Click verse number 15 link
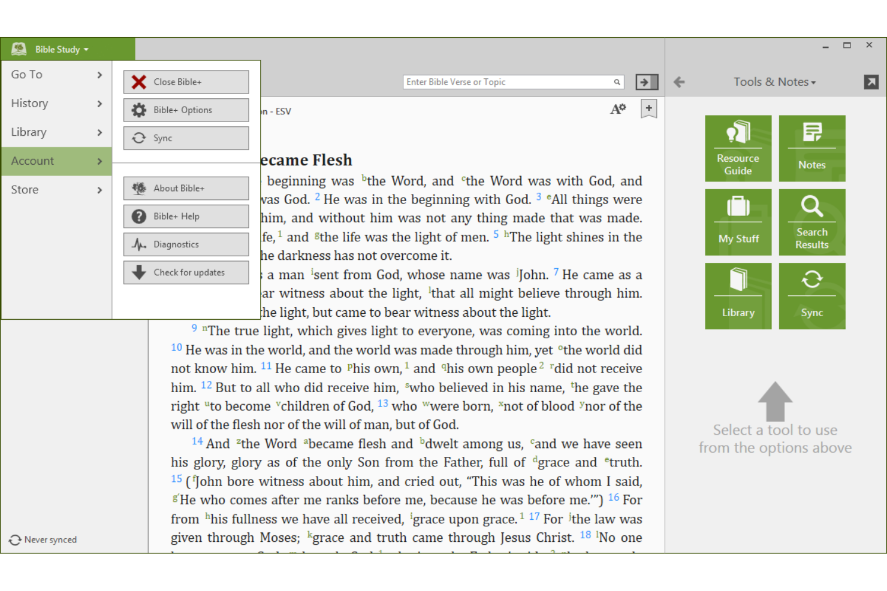Image resolution: width=887 pixels, height=591 pixels. pos(176,478)
